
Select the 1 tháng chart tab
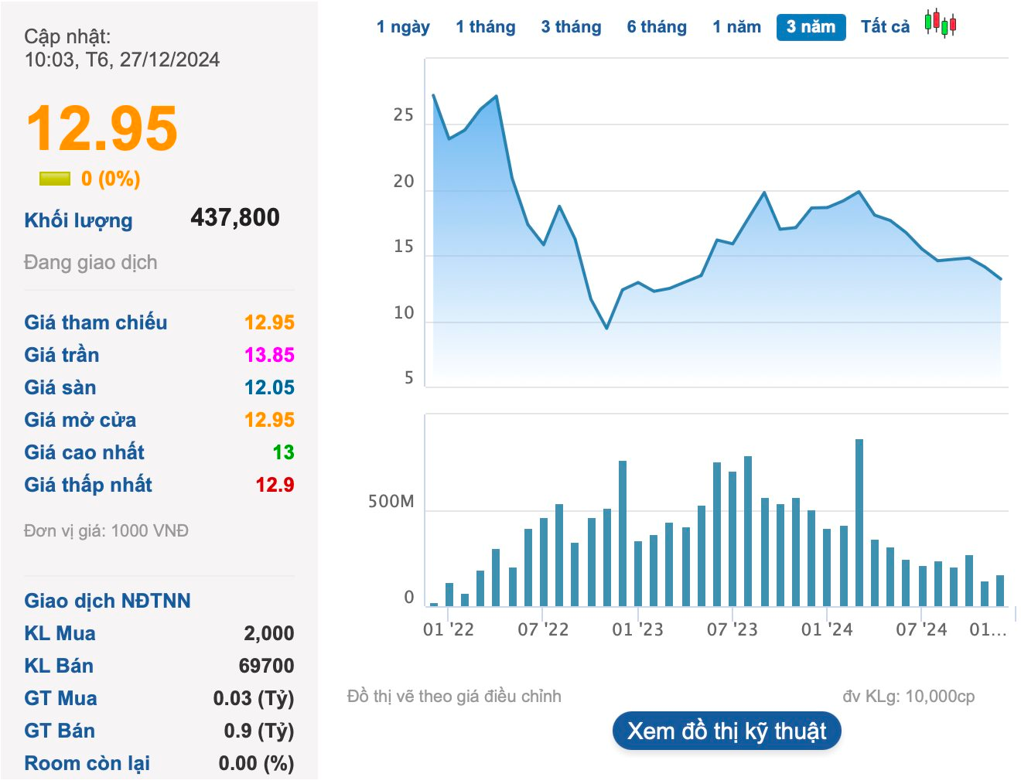tap(485, 26)
